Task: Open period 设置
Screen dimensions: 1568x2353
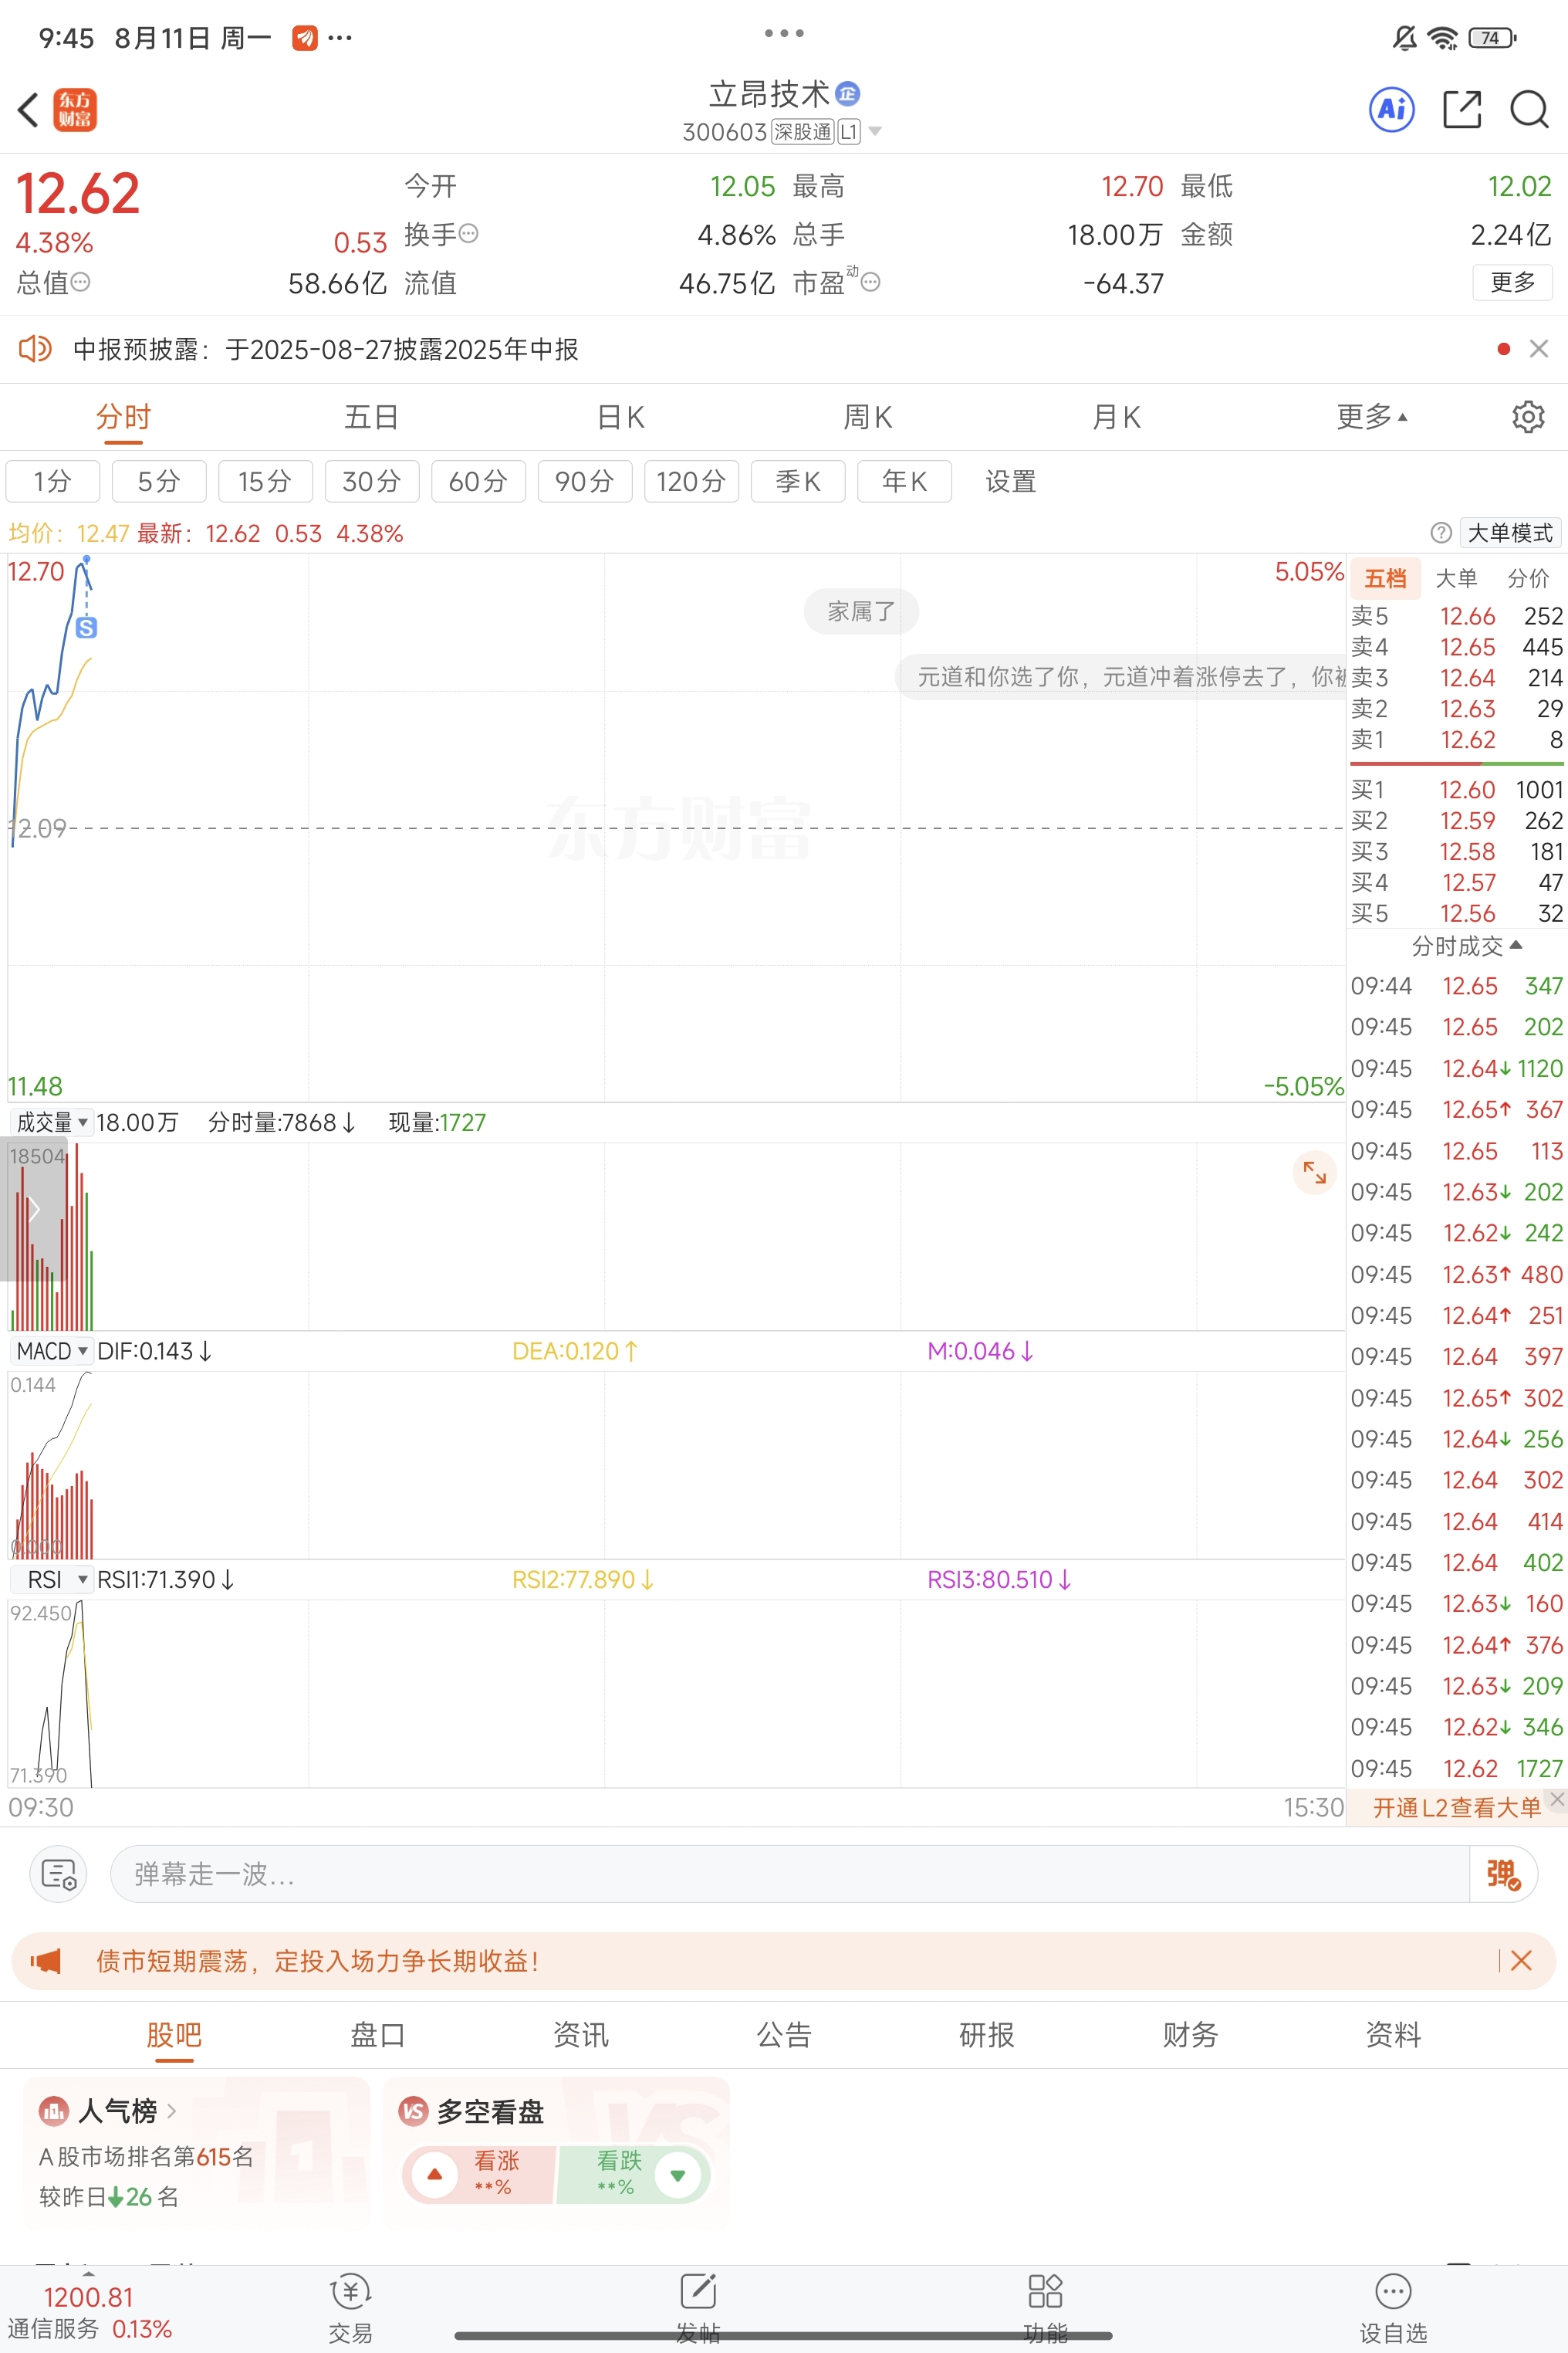Action: (x=1010, y=481)
